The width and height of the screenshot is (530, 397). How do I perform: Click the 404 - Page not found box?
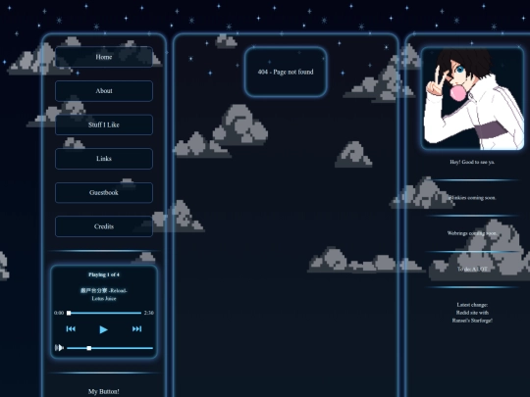click(x=286, y=72)
